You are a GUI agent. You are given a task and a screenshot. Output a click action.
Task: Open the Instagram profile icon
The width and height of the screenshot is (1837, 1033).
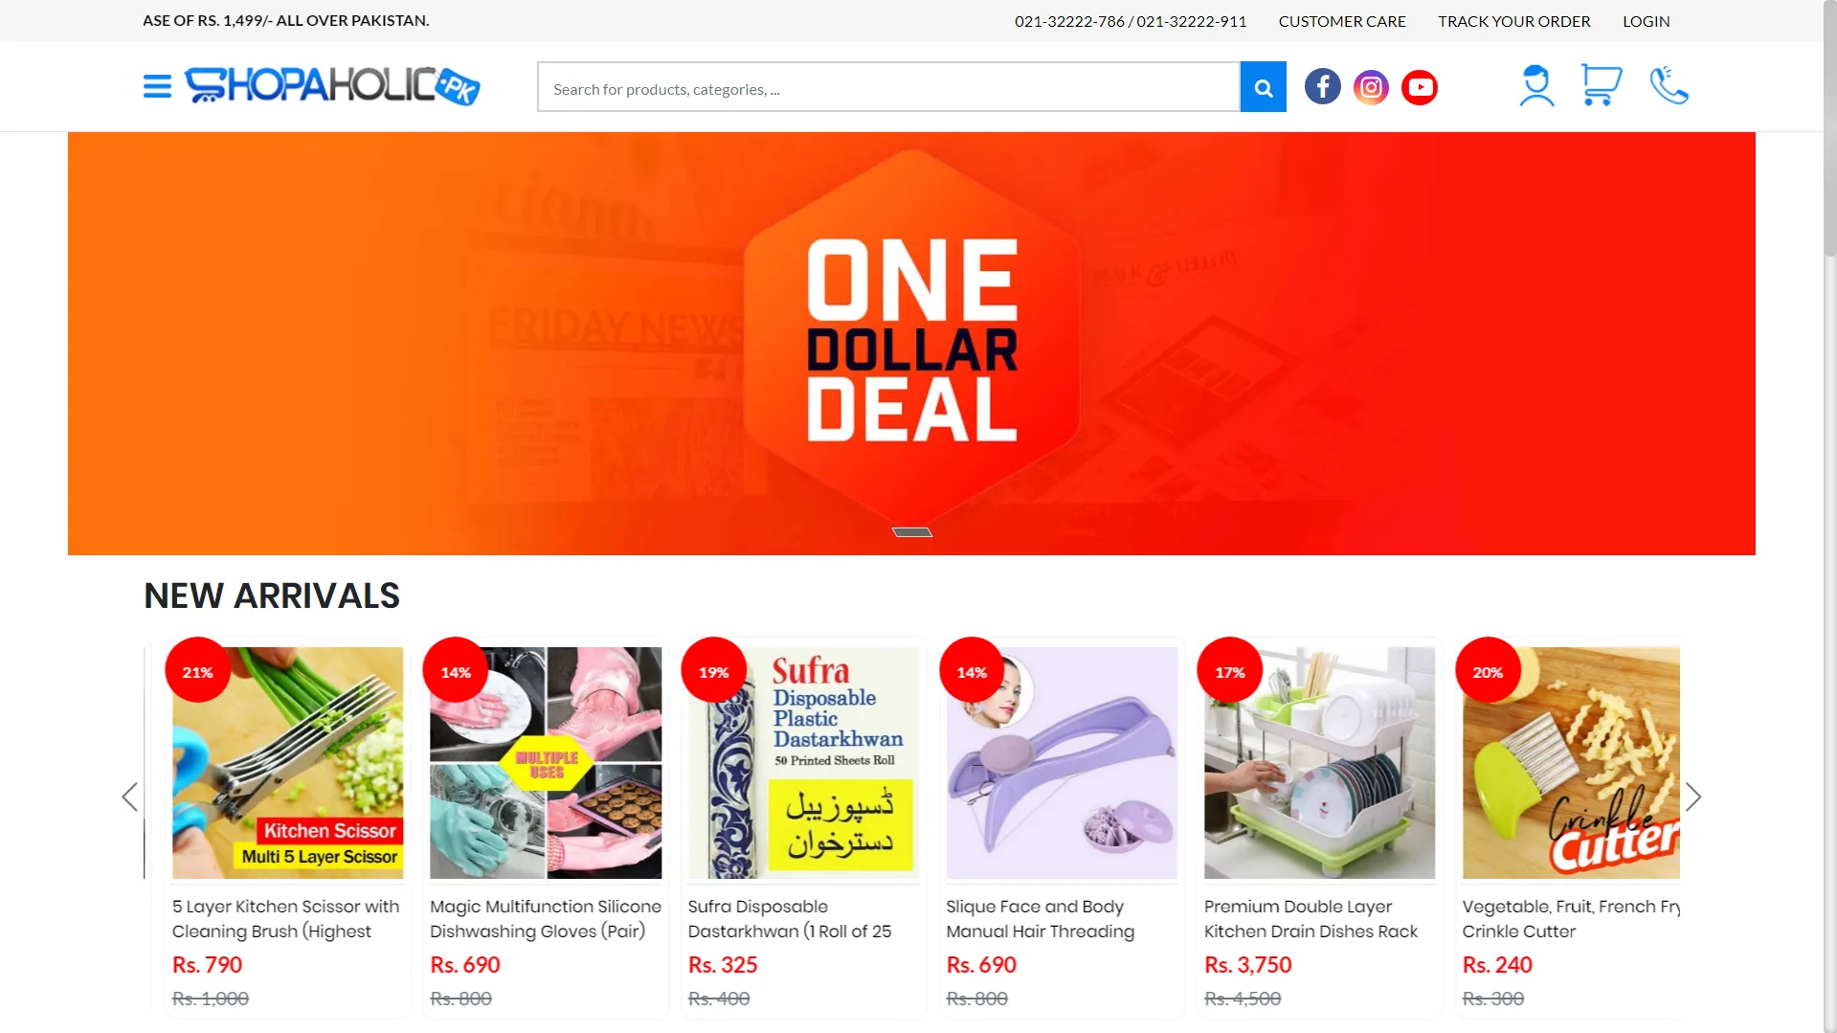[x=1371, y=87]
